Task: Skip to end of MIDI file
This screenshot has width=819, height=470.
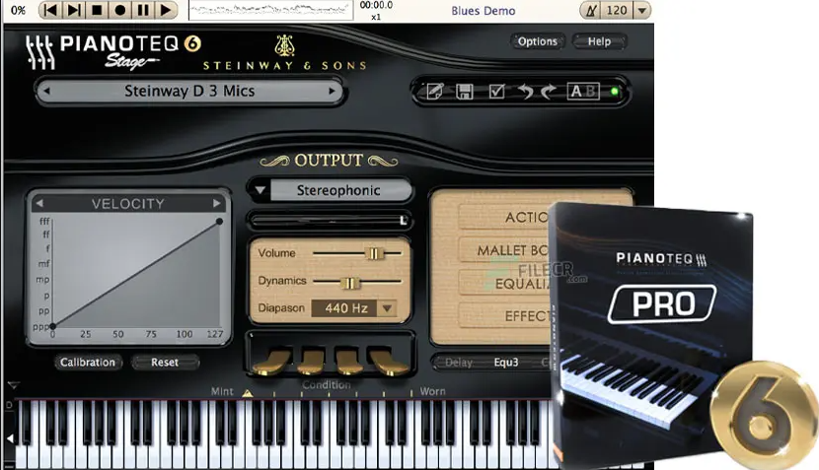Action: pyautogui.click(x=74, y=10)
